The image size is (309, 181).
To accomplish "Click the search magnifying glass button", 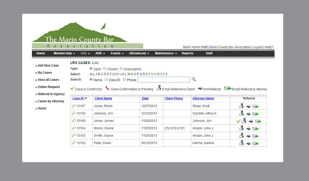I will [194, 79].
